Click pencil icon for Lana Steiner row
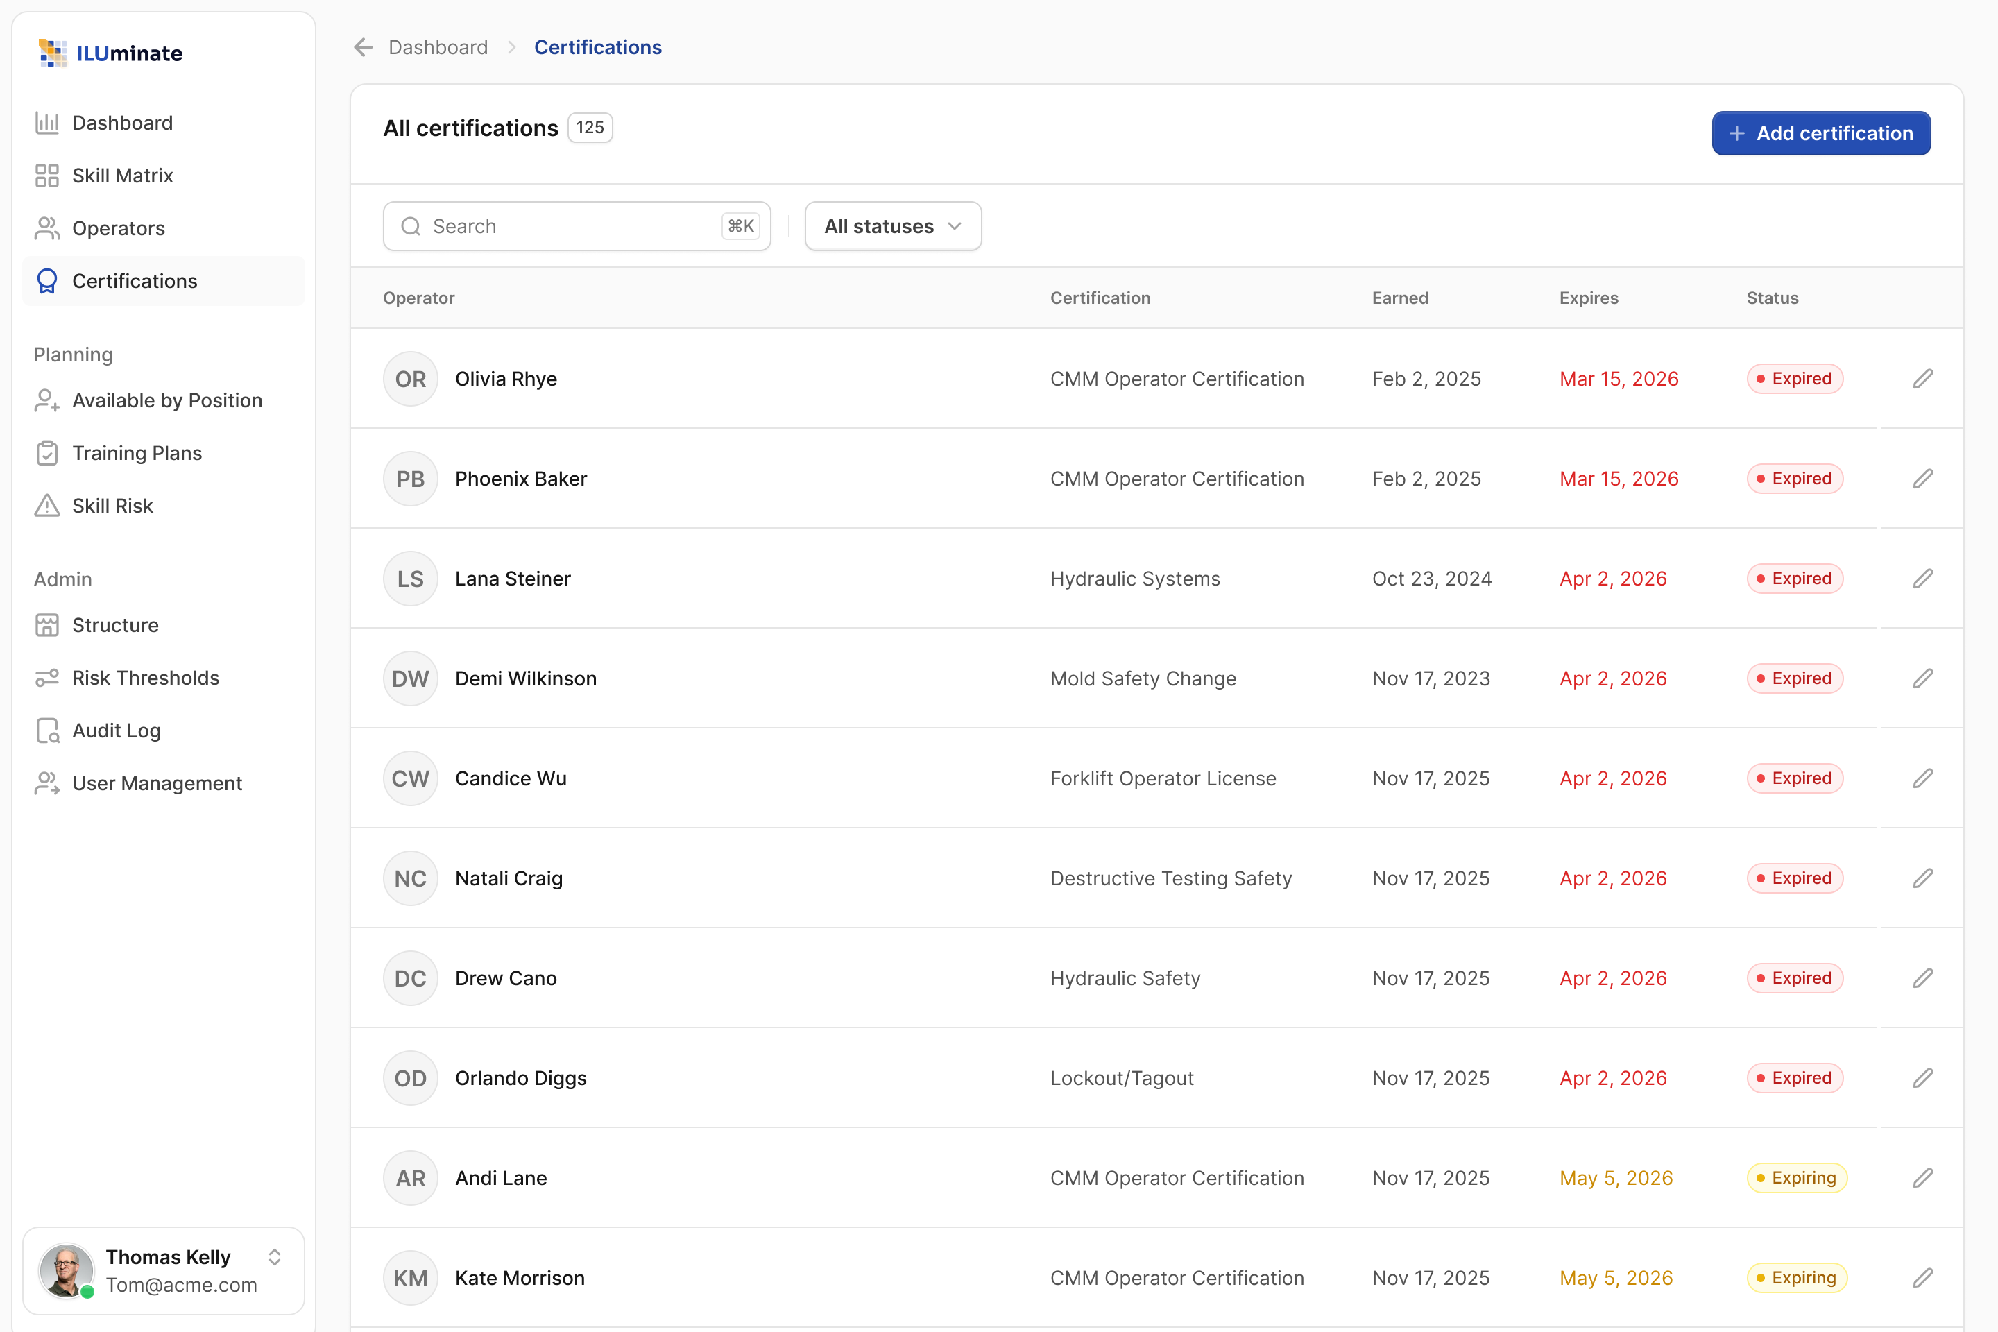The width and height of the screenshot is (1998, 1332). click(x=1923, y=579)
